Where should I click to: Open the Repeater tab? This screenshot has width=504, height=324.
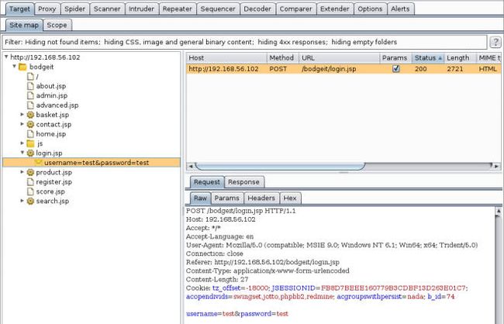pyautogui.click(x=177, y=9)
